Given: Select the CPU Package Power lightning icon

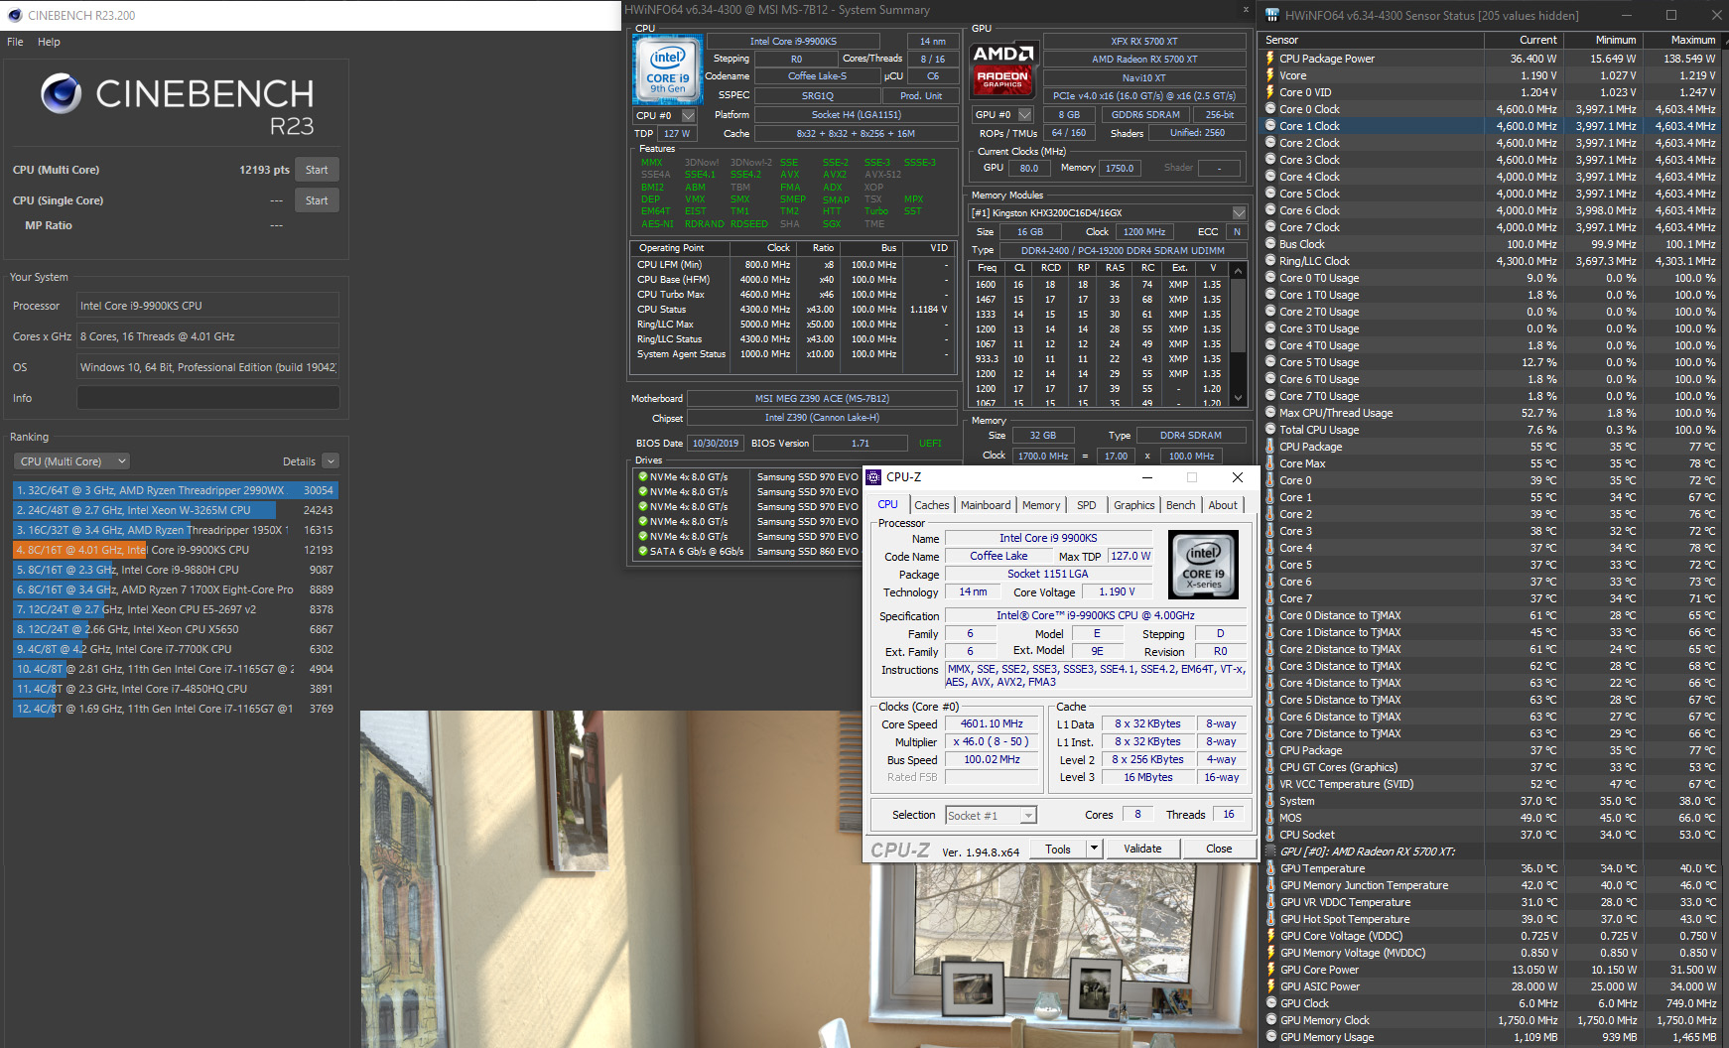Looking at the screenshot, I should point(1269,59).
